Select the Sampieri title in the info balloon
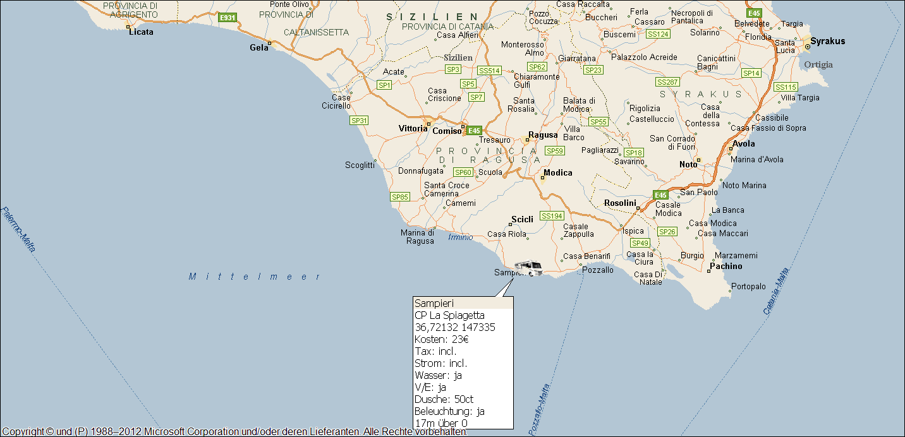The height and width of the screenshot is (437, 905). click(x=430, y=303)
